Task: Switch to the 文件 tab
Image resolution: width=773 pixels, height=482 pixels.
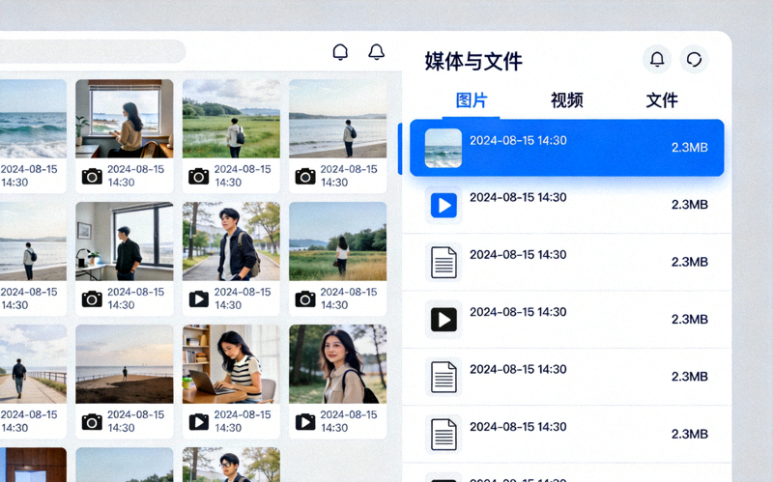Action: [x=662, y=100]
